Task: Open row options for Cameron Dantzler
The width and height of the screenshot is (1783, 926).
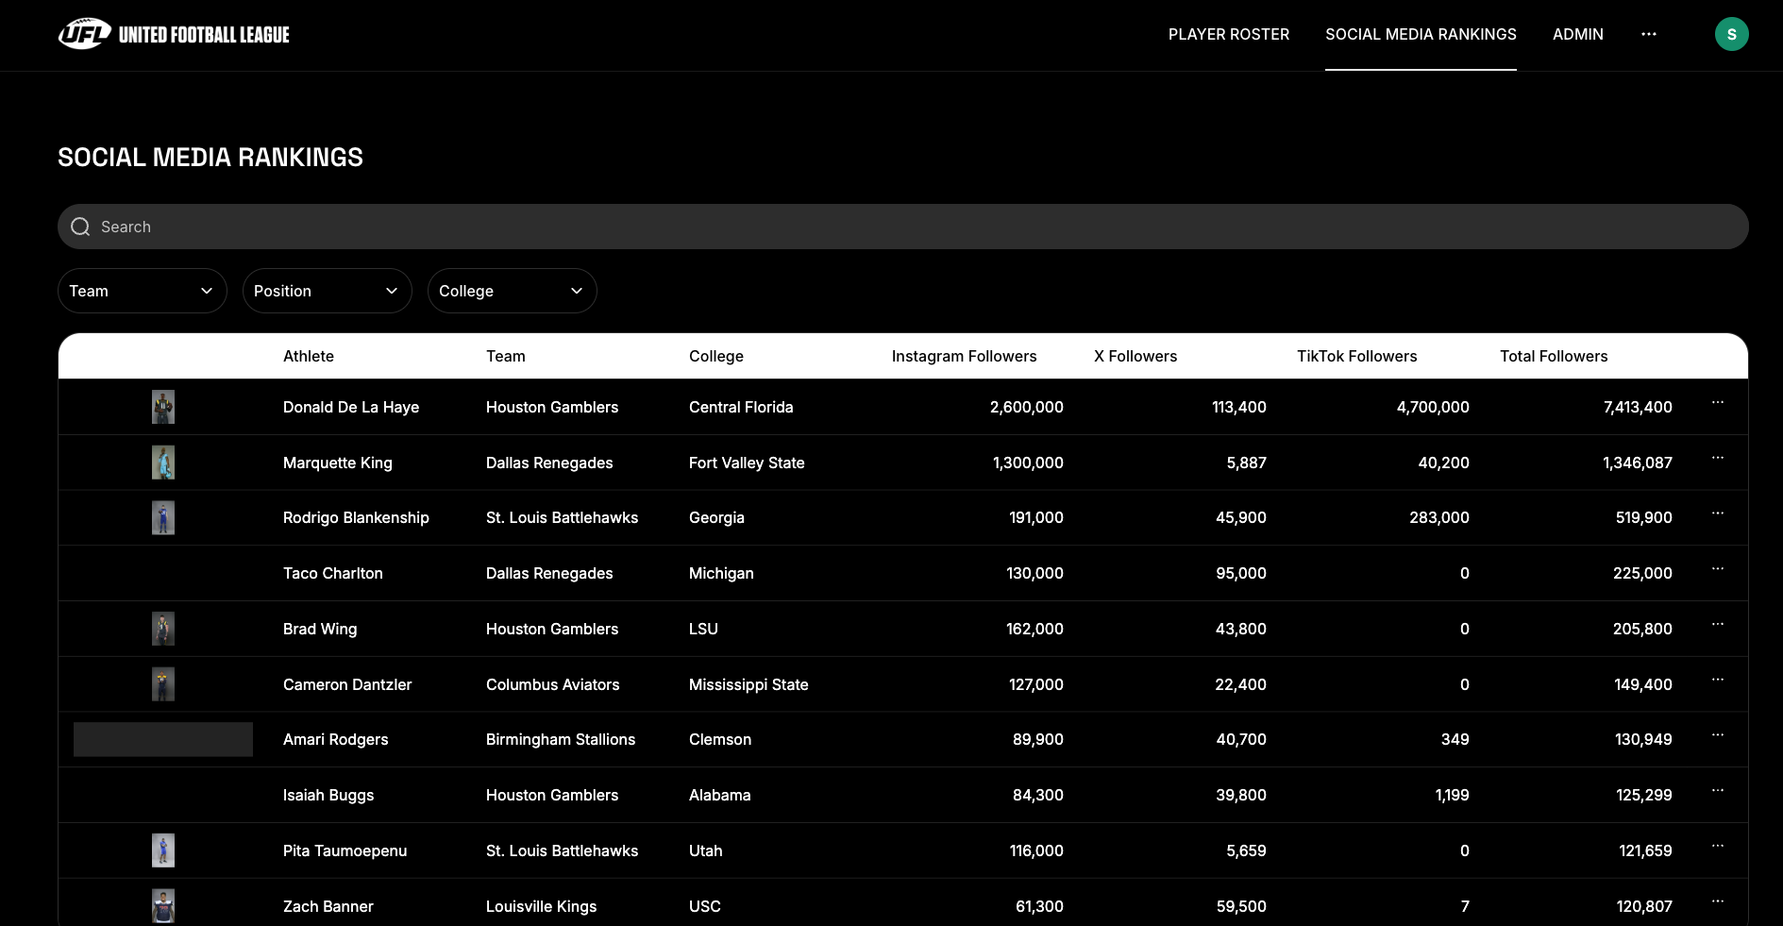Action: tap(1718, 681)
